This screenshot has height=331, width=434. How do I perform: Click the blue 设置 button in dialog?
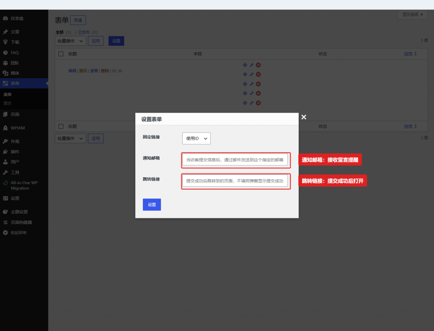tap(152, 204)
